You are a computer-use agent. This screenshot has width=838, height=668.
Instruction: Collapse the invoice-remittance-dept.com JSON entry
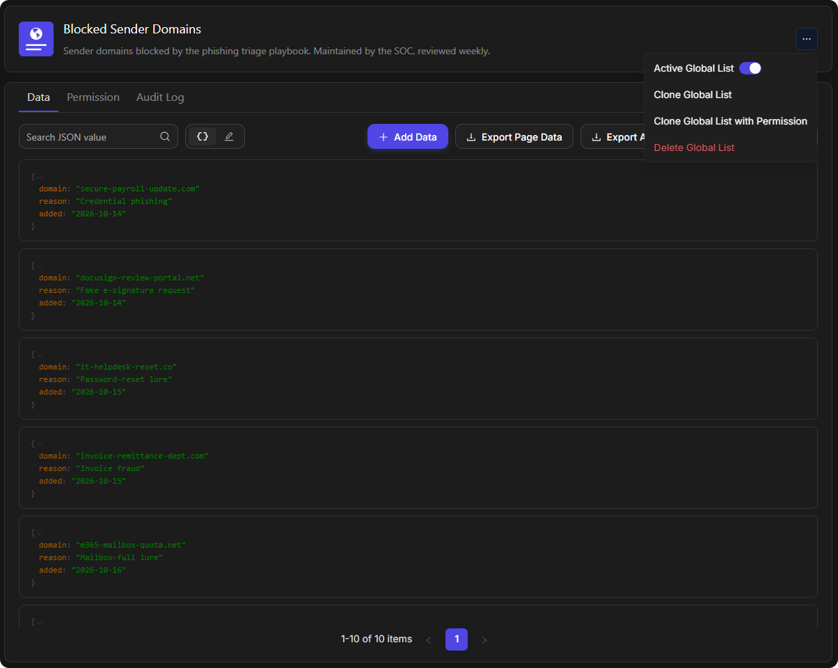(40, 444)
